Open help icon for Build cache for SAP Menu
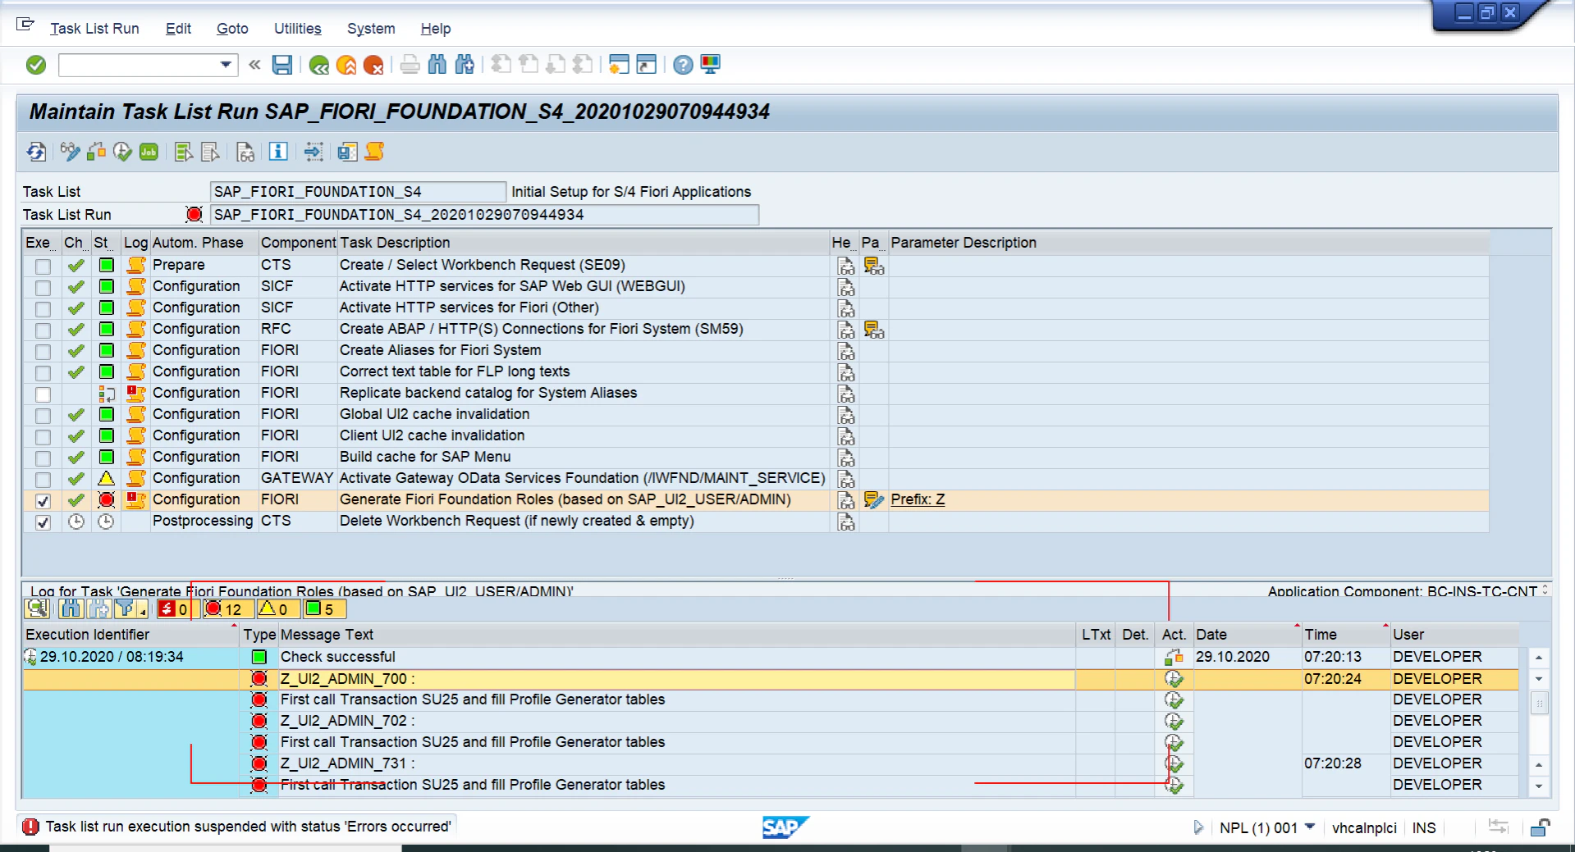 (x=845, y=457)
